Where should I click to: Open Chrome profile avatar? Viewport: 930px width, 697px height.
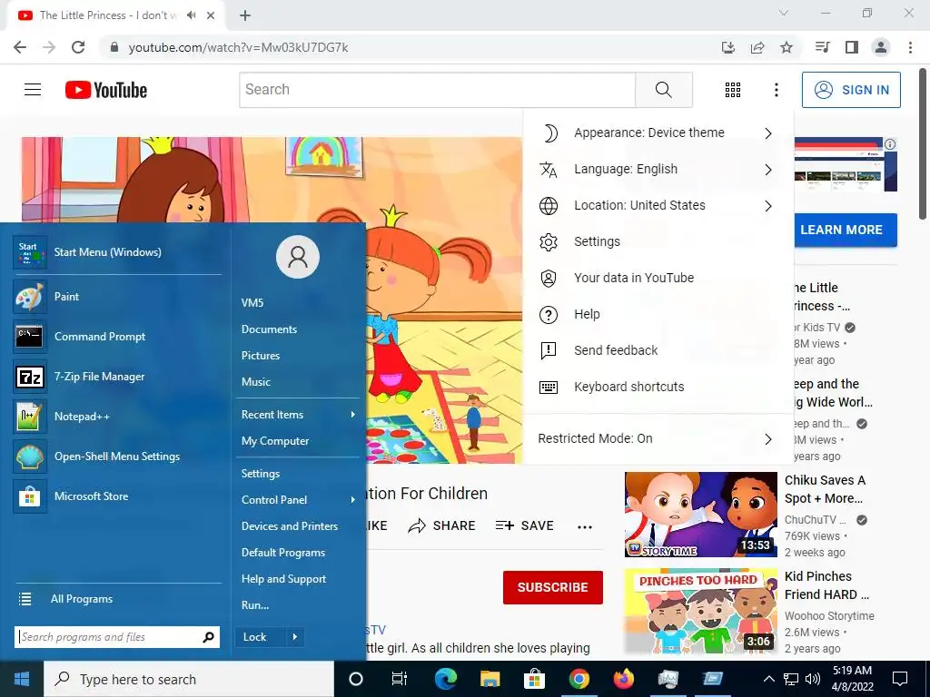(x=881, y=47)
